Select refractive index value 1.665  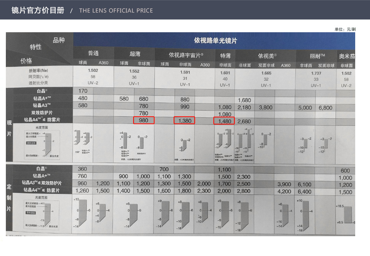coord(266,73)
